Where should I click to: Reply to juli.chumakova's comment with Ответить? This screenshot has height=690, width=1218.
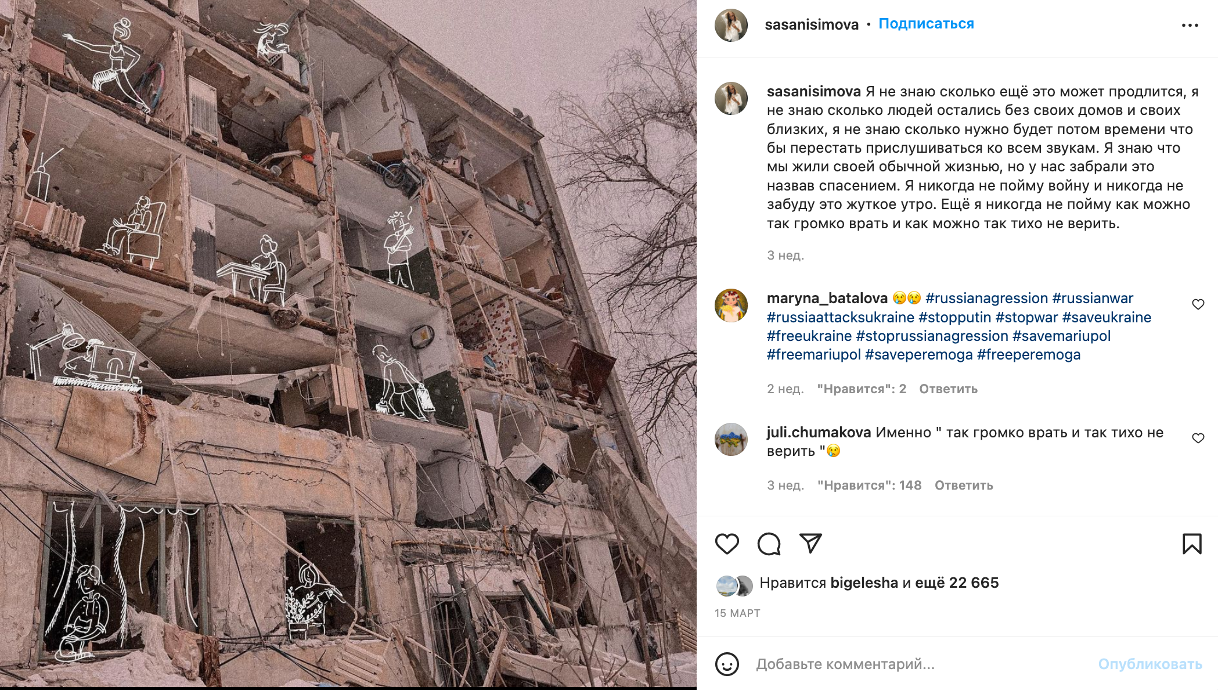click(964, 486)
